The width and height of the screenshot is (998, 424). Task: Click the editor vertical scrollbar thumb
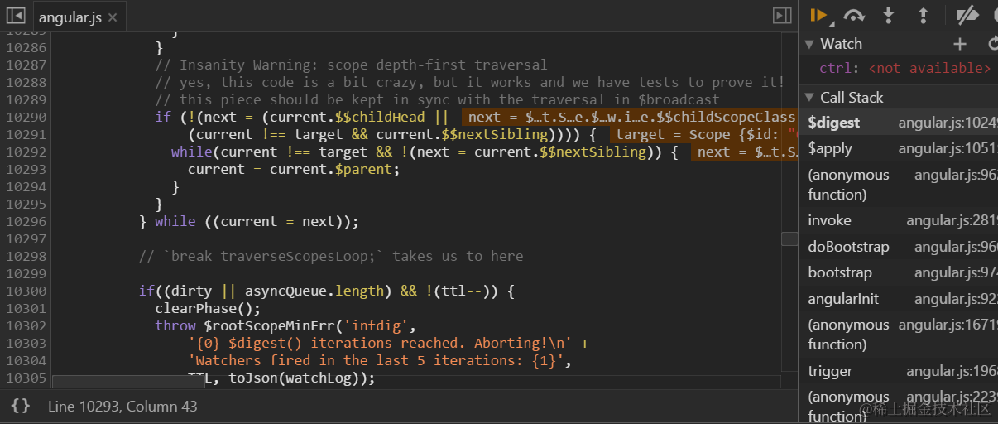coord(789,238)
